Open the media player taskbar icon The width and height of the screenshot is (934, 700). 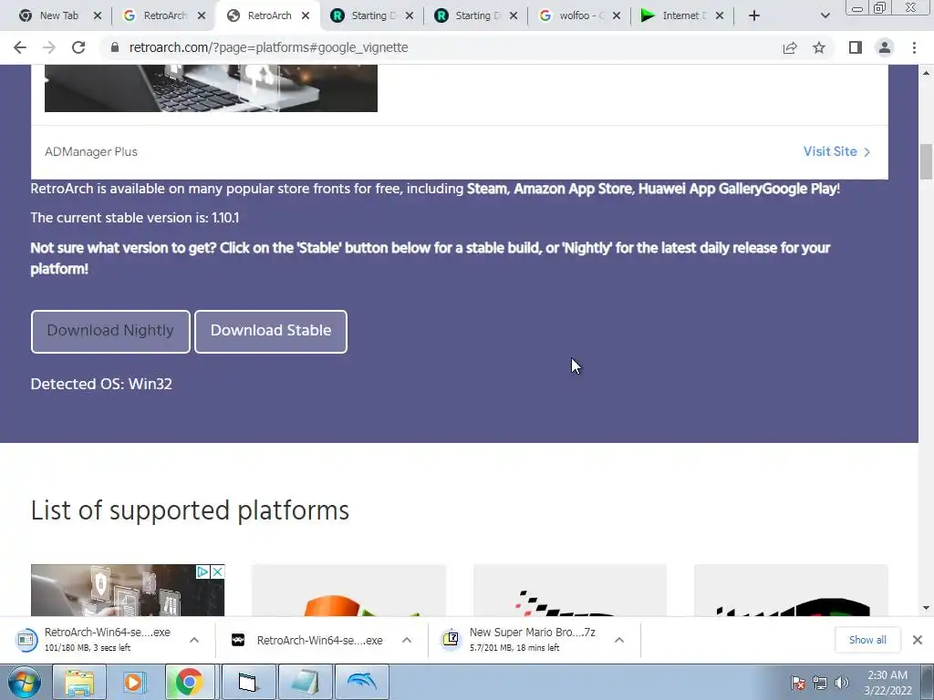tap(134, 683)
